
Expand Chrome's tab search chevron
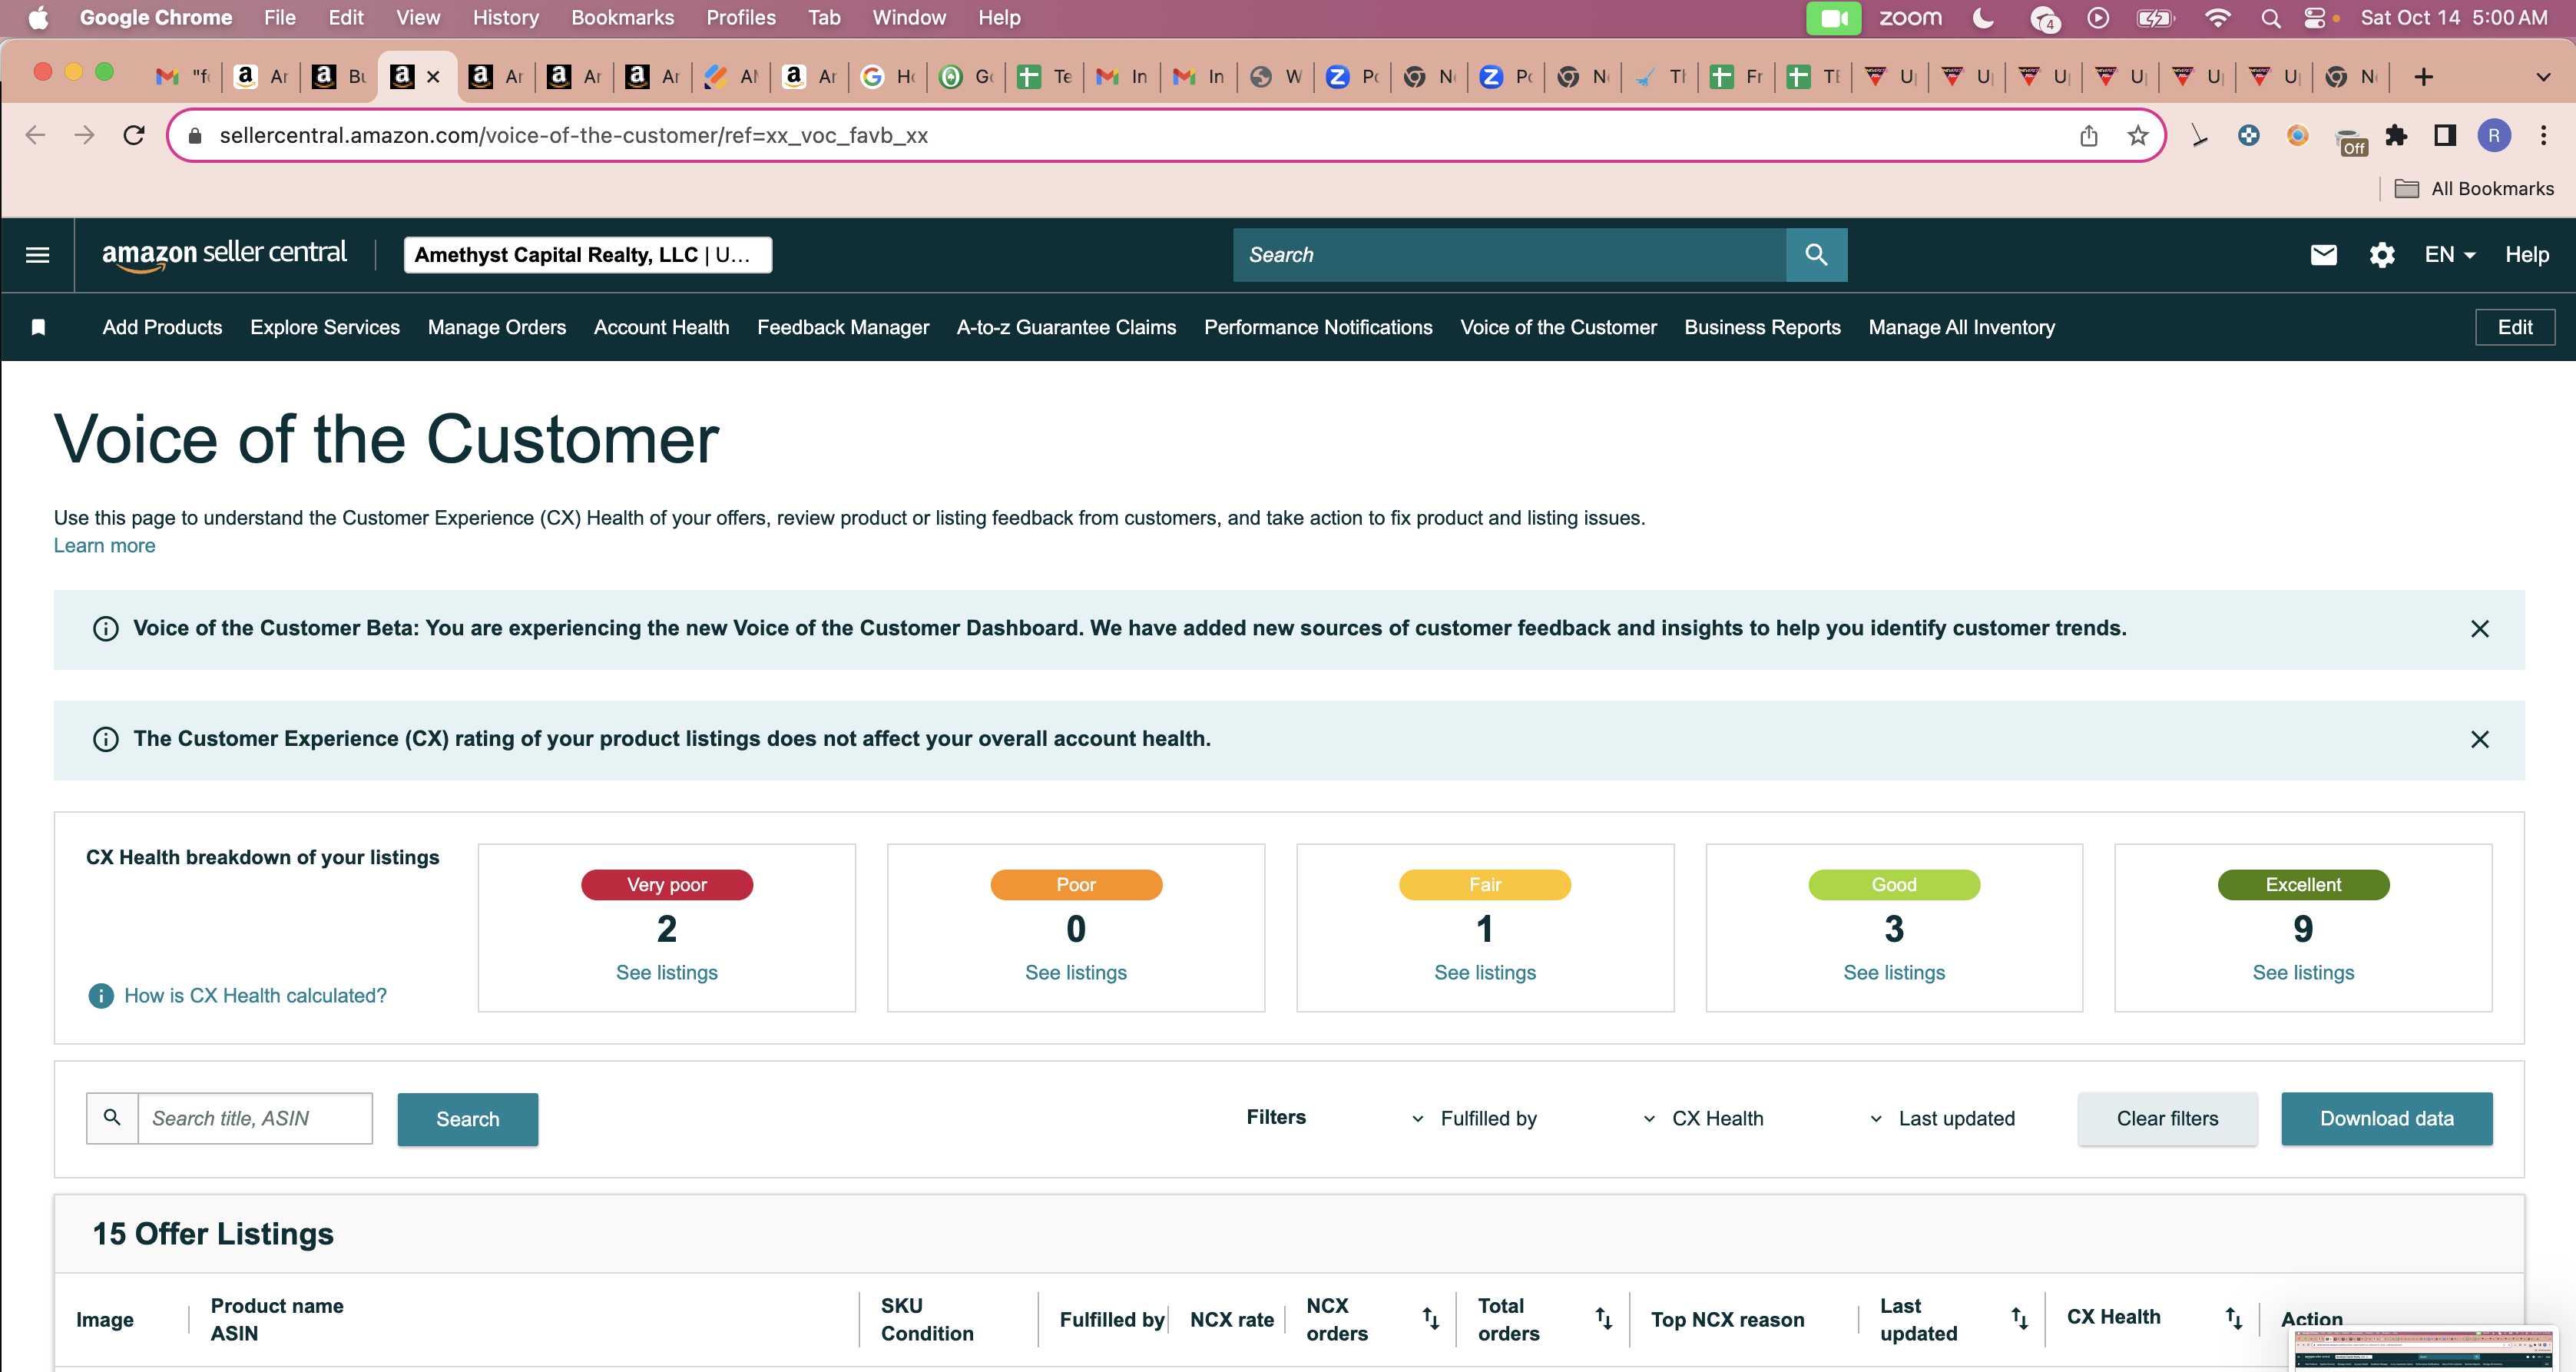[x=2543, y=77]
